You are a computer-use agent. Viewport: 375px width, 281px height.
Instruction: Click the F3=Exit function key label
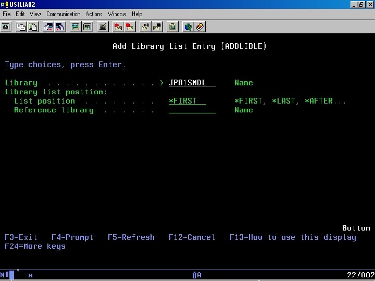[x=21, y=237]
